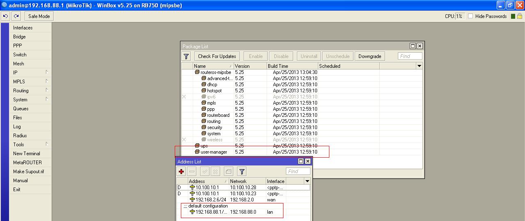The height and width of the screenshot is (221, 525).
Task: Click the Unschedule button
Action: pyautogui.click(x=338, y=56)
